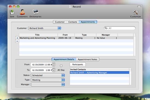Open the Type dropdown in Appointment Details
150x100 pixels.
(x=48, y=80)
